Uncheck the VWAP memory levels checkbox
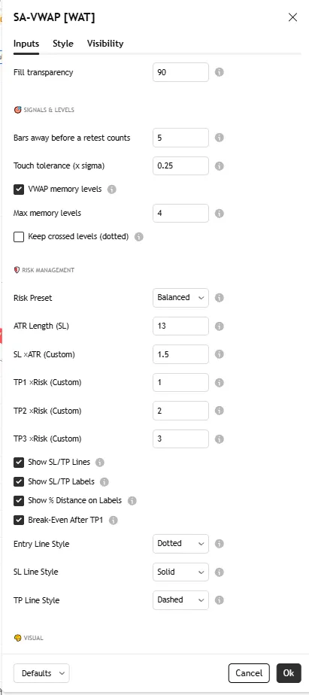 [19, 190]
